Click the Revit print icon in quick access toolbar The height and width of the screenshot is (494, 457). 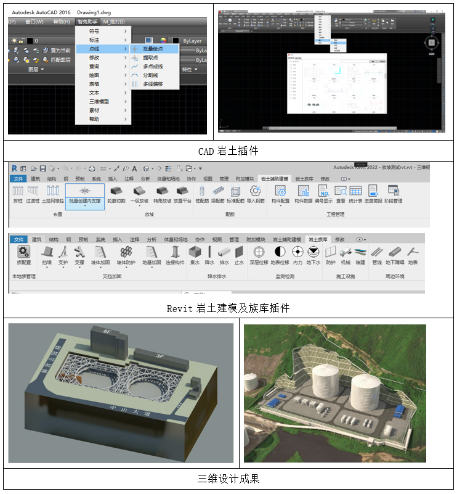(x=92, y=169)
